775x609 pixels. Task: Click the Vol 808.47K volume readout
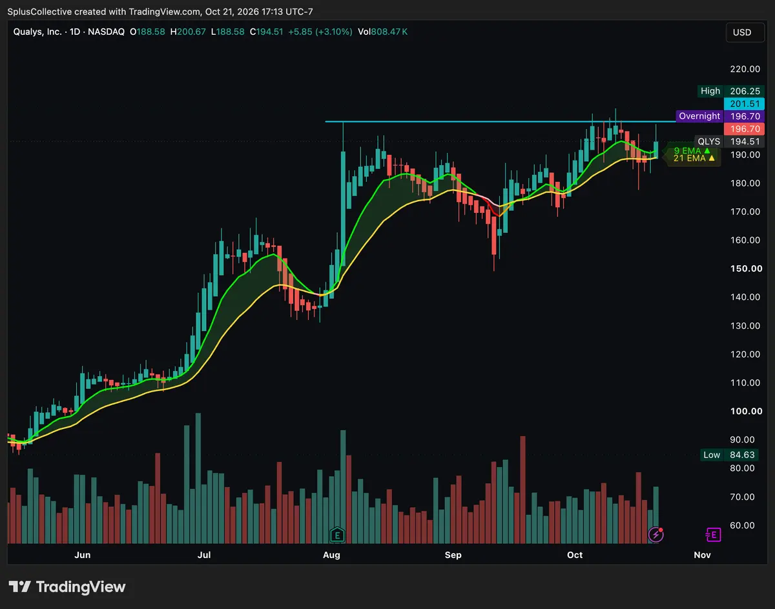[383, 32]
